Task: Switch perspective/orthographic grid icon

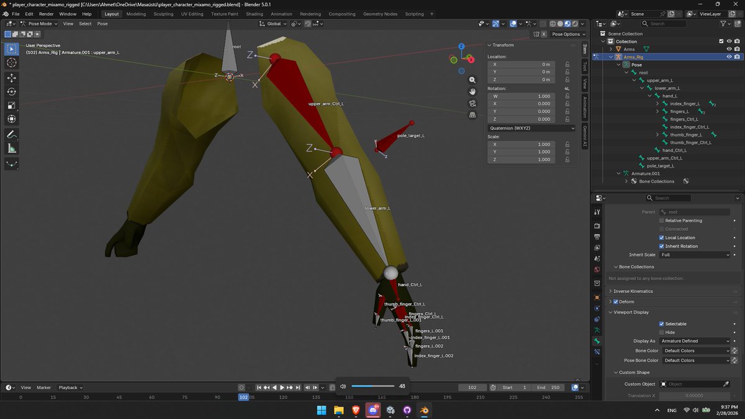Action: coord(472,115)
